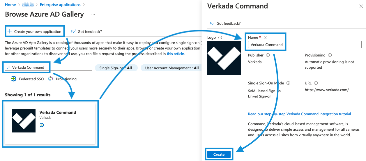Click the info icon next to Provisioning label
This screenshot has width=366, height=161.
coord(330,55)
